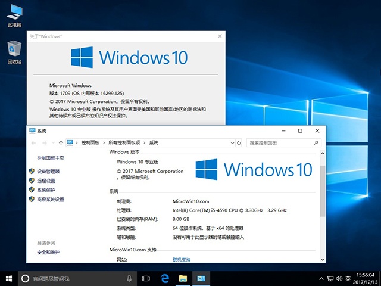Expand chevron before 控制面板 breadcrumb

[x=77, y=143]
